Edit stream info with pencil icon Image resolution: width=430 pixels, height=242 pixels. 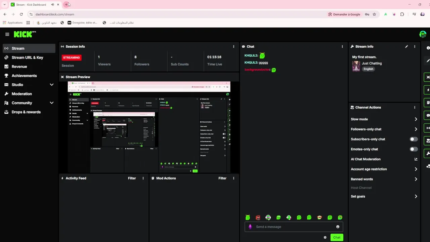click(x=406, y=47)
